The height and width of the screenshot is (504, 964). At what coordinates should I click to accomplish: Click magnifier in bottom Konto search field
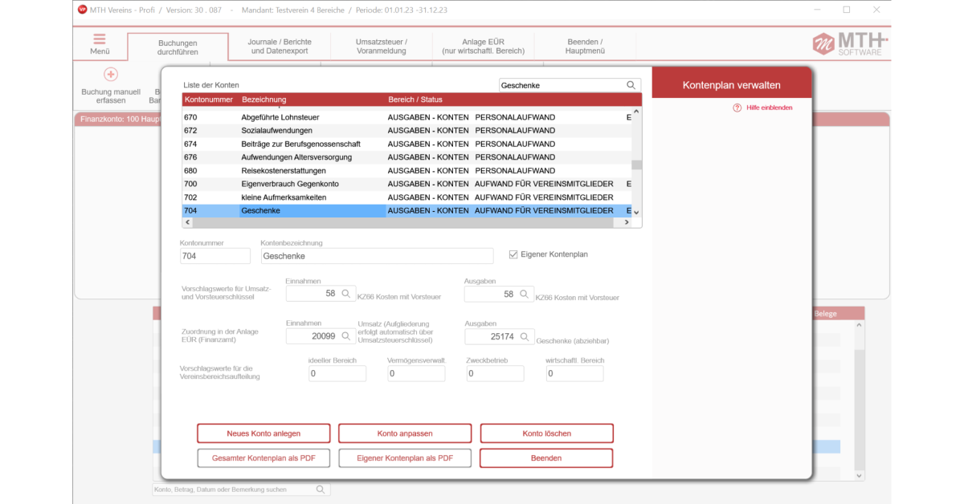[x=321, y=490]
